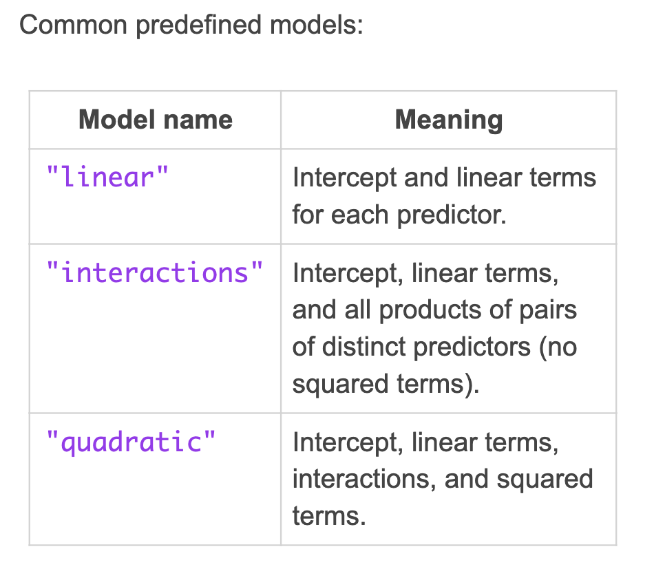Click the 'Common predefined models:' heading text
654x571 pixels.
tap(191, 25)
